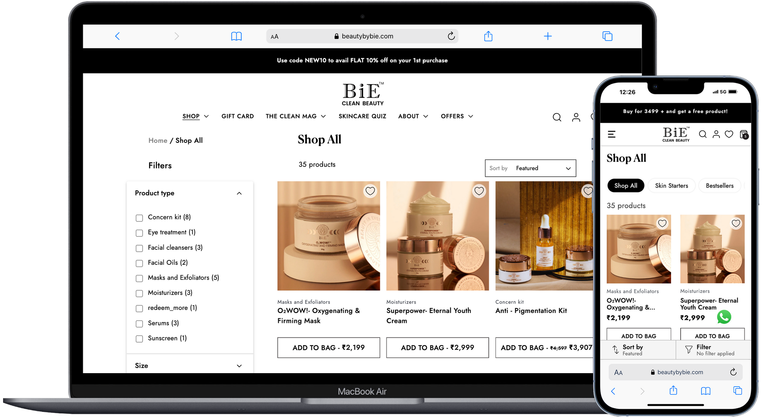Open the shopping bag on phone

744,134
